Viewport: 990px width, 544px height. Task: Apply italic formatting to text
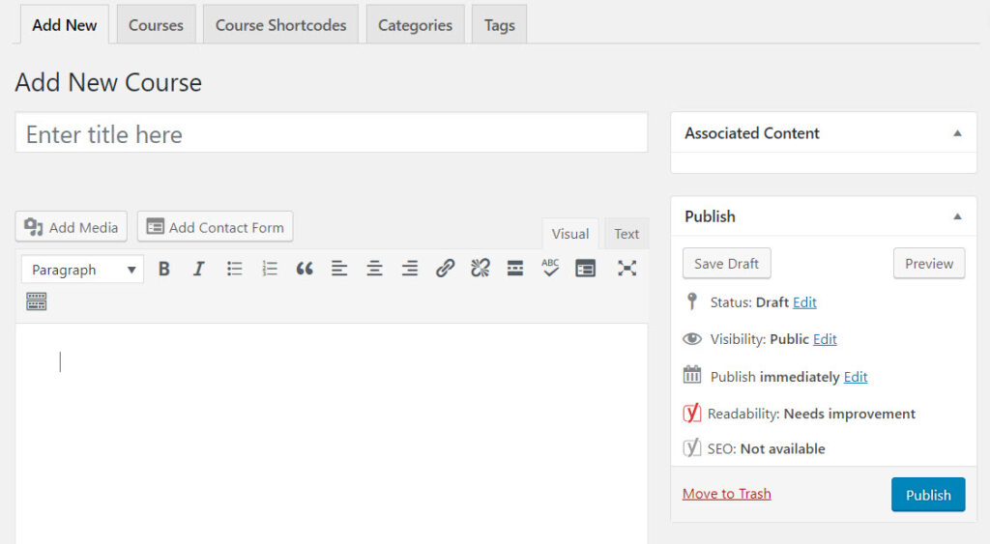pyautogui.click(x=199, y=270)
